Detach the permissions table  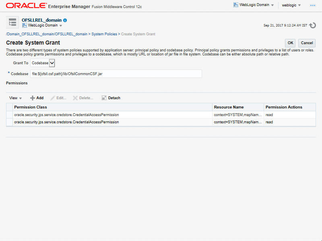tap(111, 98)
